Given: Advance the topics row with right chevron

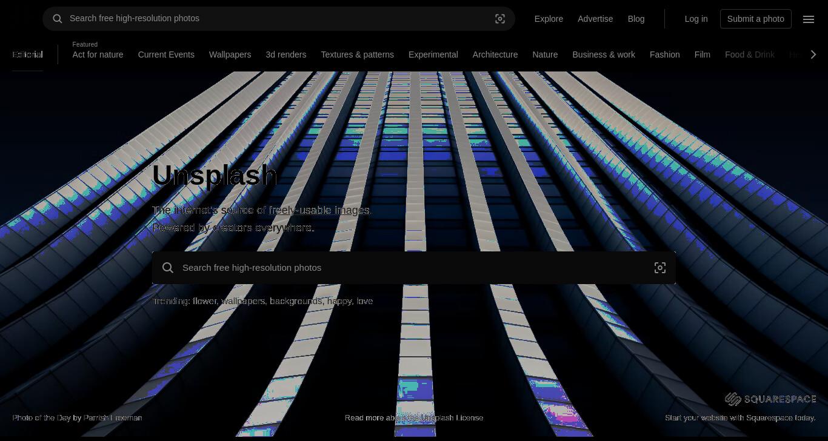Looking at the screenshot, I should coord(813,55).
